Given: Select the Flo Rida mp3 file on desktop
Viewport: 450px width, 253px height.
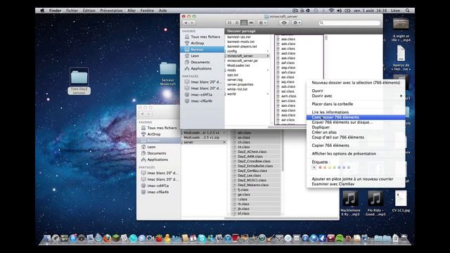Looking at the screenshot, I should tap(375, 203).
